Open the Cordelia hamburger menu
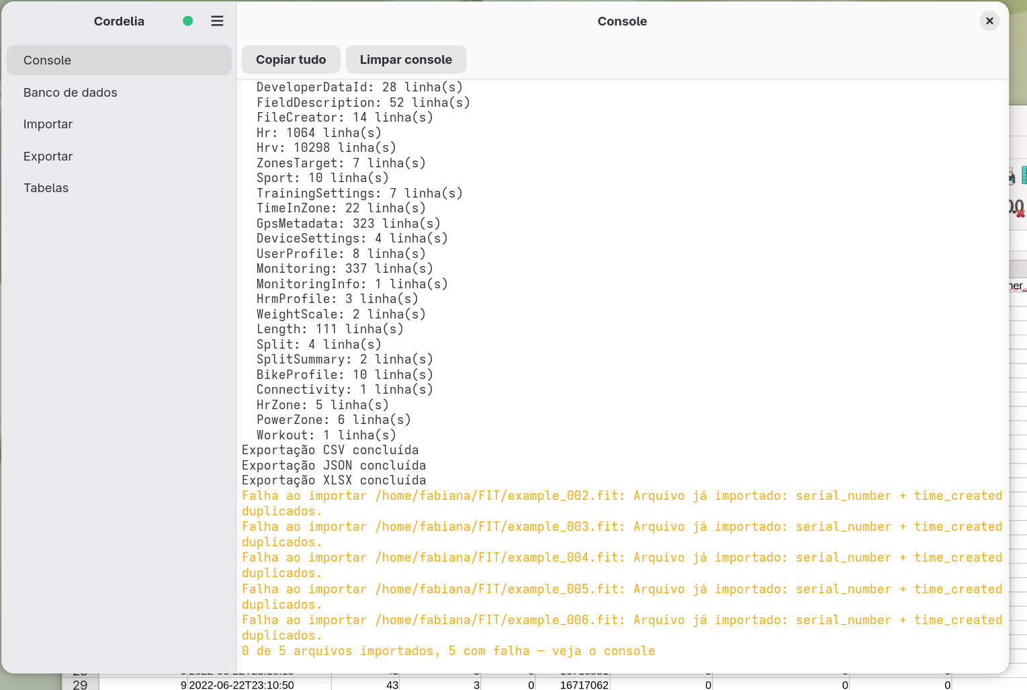Viewport: 1027px width, 690px height. [217, 21]
